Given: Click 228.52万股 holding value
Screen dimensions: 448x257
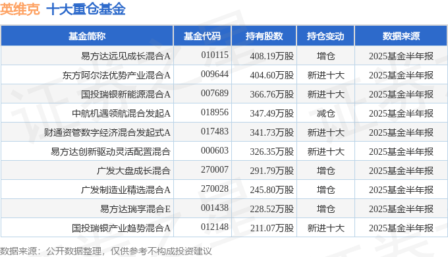Looking at the screenshot, I should [272, 209].
